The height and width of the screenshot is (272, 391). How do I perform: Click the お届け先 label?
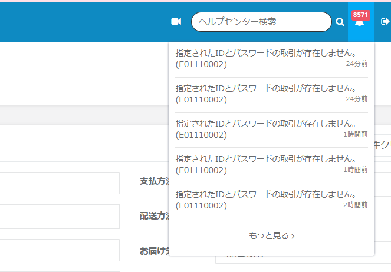(153, 251)
